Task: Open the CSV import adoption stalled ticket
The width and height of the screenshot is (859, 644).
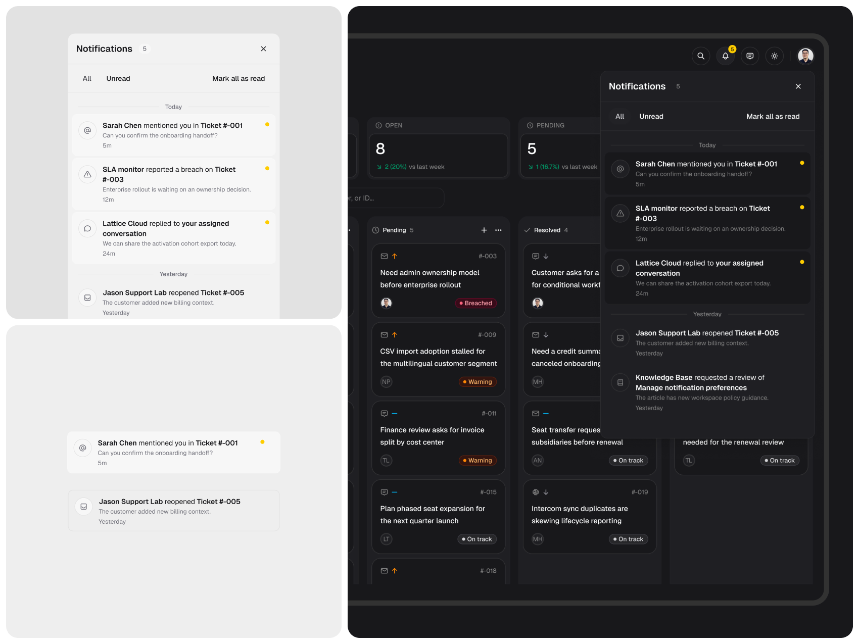Action: click(439, 360)
